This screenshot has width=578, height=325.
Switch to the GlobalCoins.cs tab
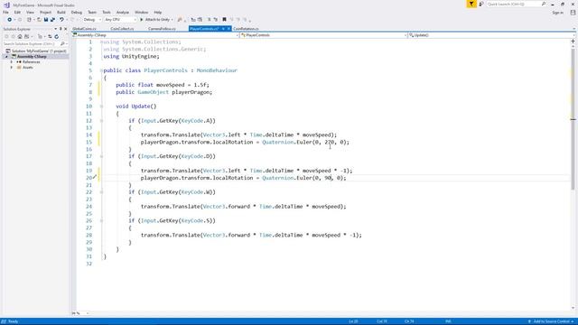click(x=84, y=29)
